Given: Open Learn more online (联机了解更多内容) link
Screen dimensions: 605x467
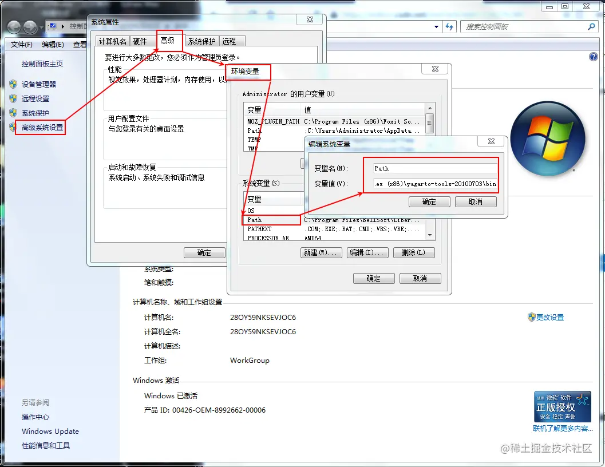Looking at the screenshot, I should pyautogui.click(x=563, y=429).
